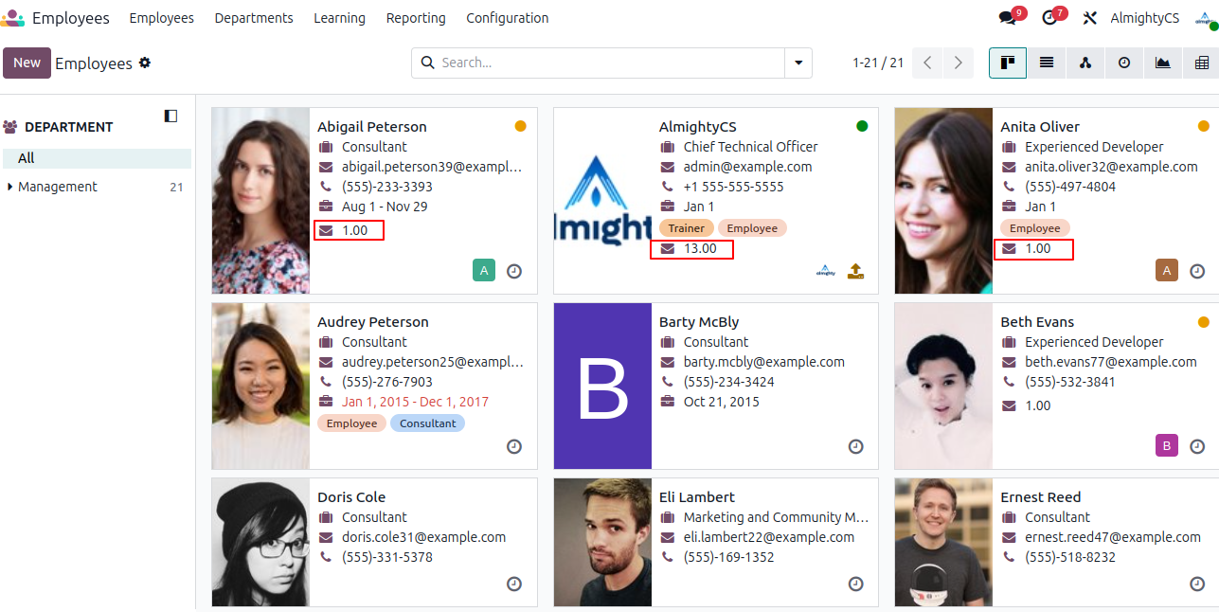Open the Graph view
This screenshot has width=1219, height=612.
pos(1163,63)
